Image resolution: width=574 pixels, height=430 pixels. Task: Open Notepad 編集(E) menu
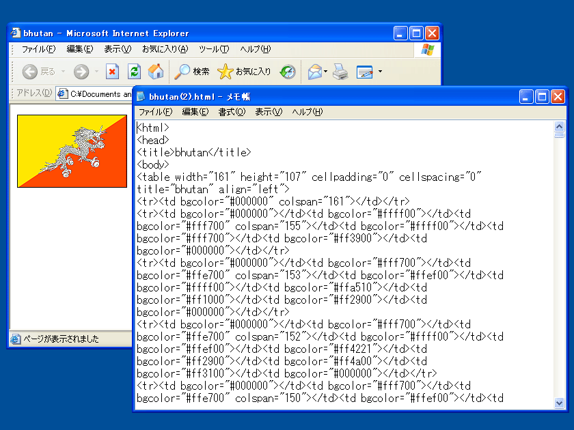coord(195,112)
